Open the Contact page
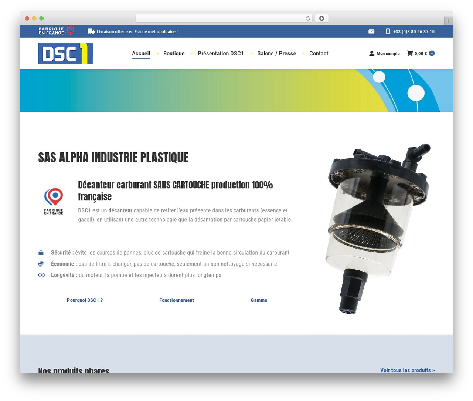Viewport: 473px width, 401px height. [x=319, y=53]
